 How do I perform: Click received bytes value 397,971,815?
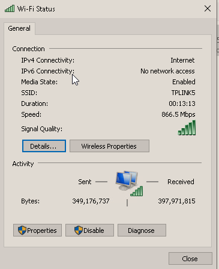point(176,201)
